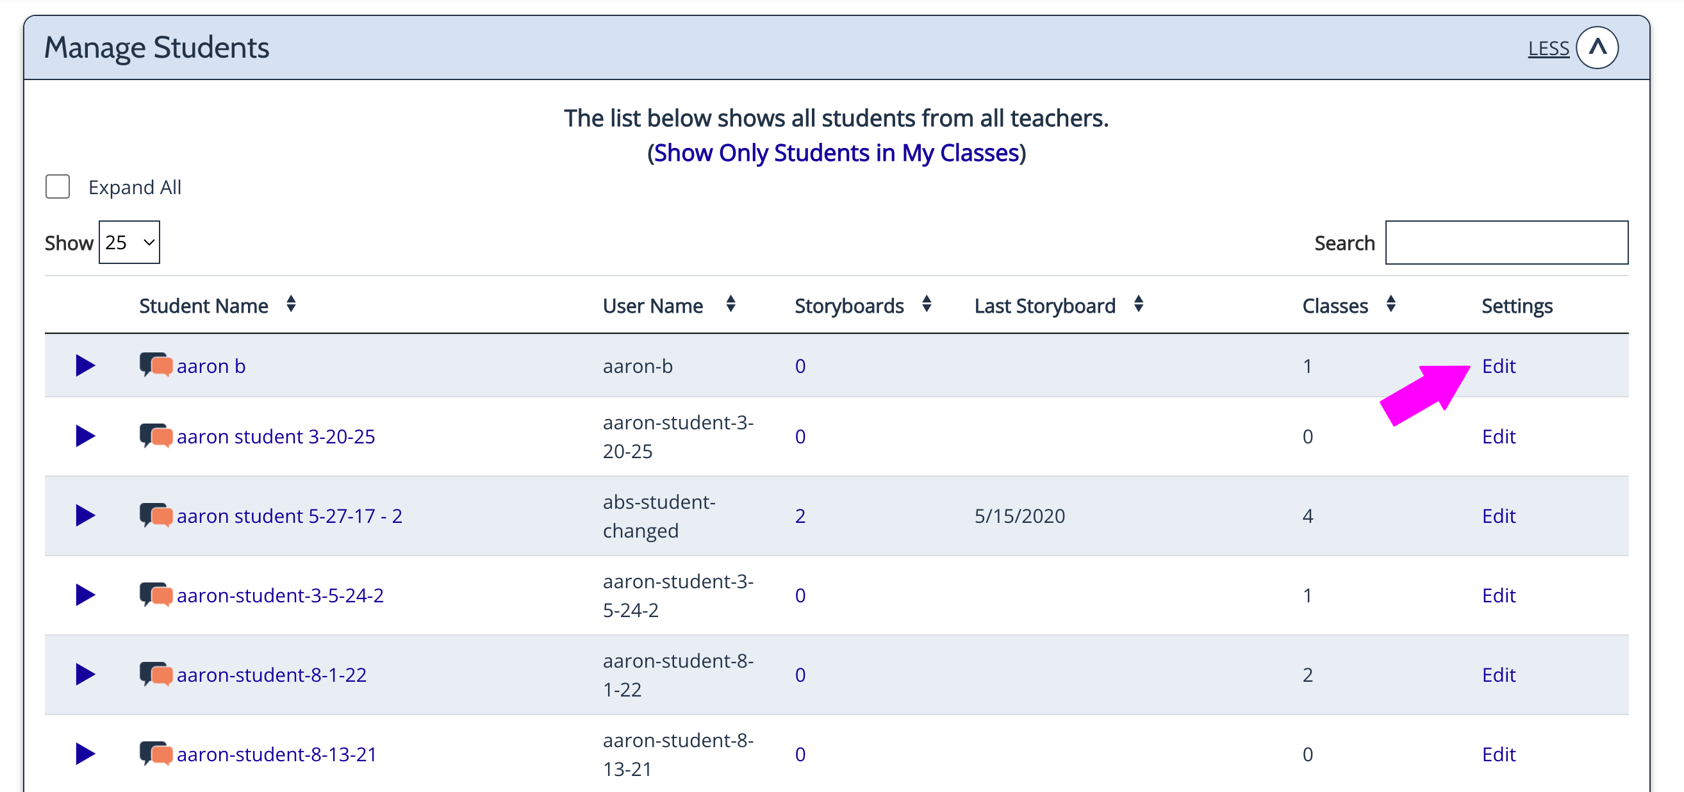Check the Expand All checkbox
The image size is (1684, 792).
58,187
